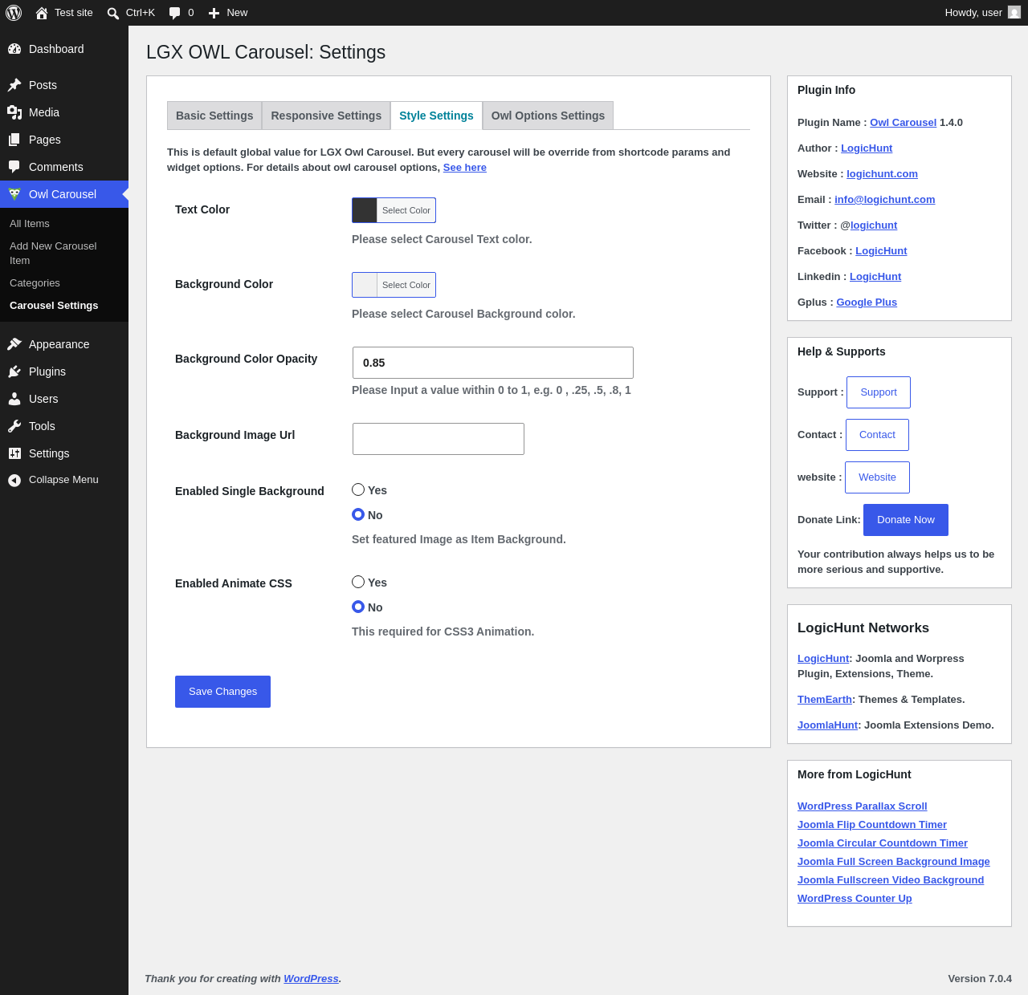Open Joomla Flip Countdown Timer link
The width and height of the screenshot is (1028, 995).
tap(872, 825)
